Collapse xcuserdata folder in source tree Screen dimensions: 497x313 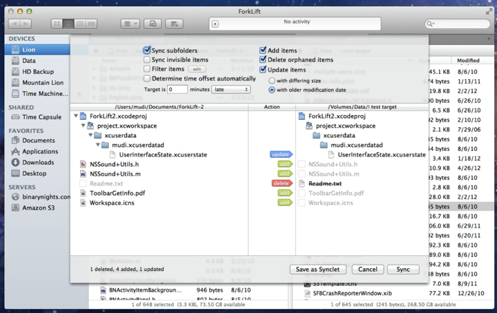pyautogui.click(x=90, y=135)
